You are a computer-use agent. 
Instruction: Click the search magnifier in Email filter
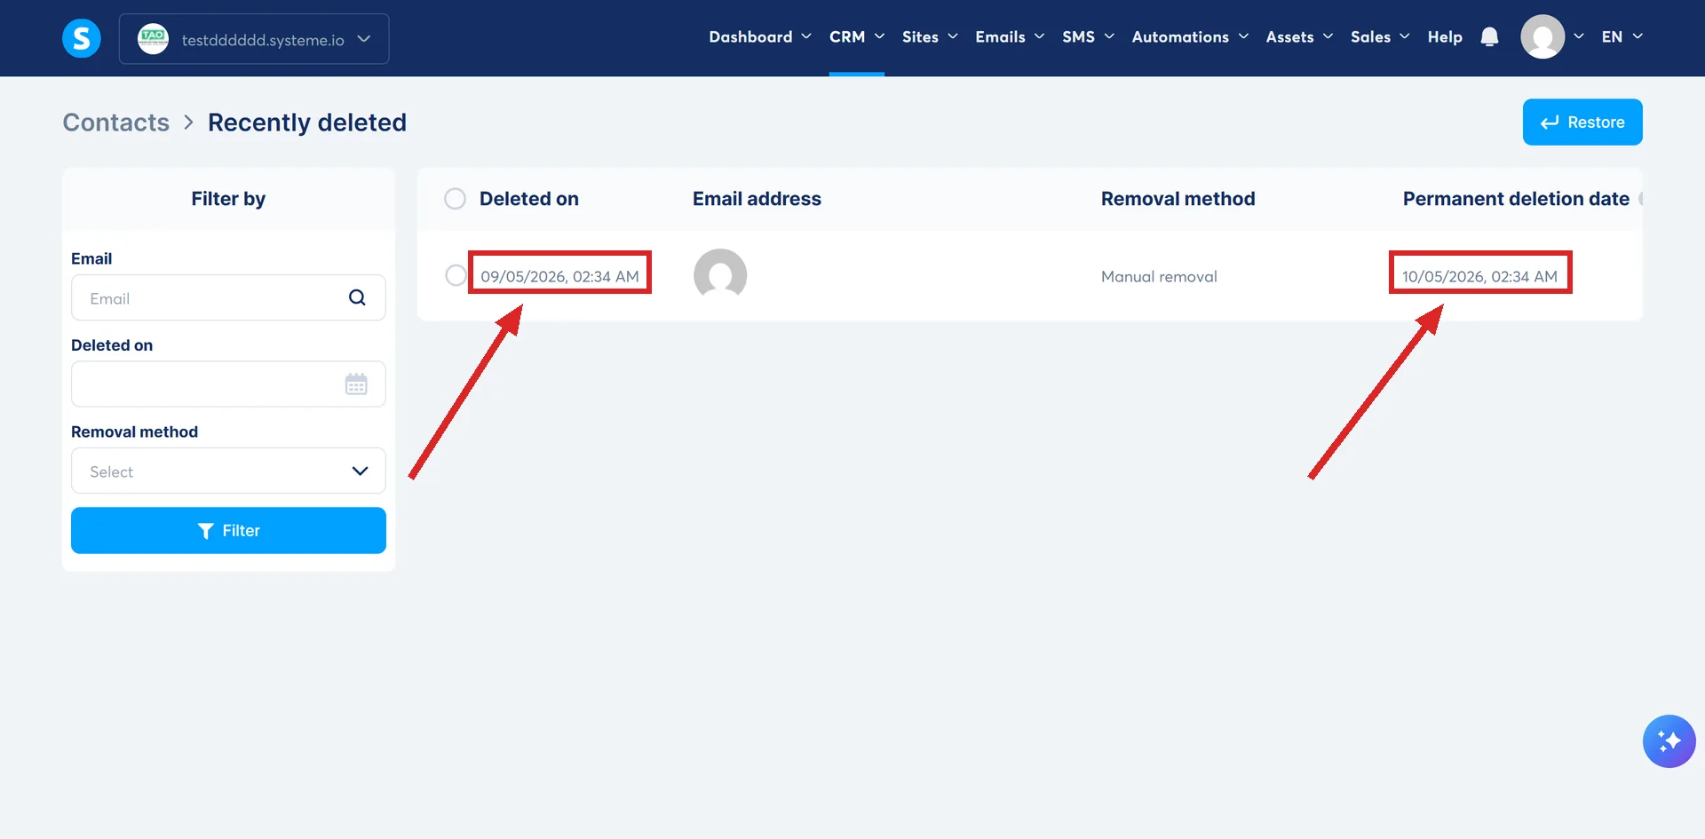(x=357, y=297)
